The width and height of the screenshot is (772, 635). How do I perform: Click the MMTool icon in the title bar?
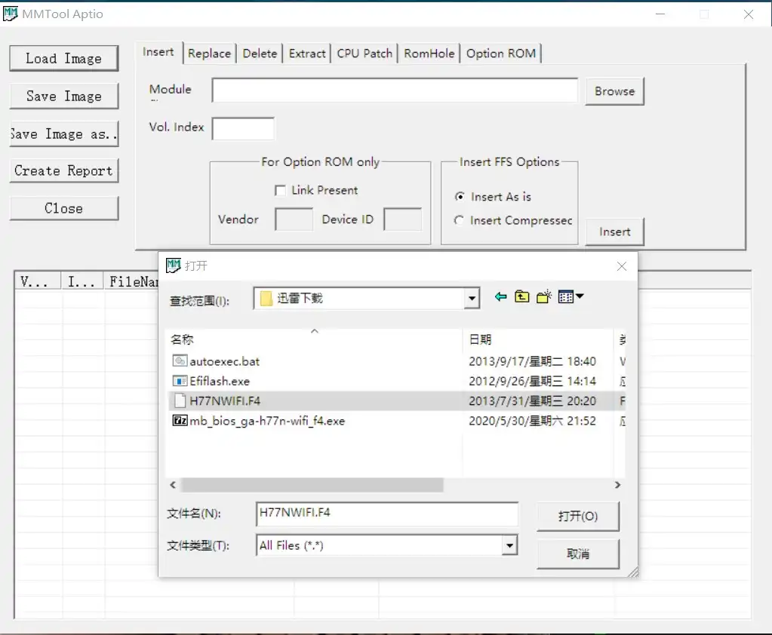[9, 13]
